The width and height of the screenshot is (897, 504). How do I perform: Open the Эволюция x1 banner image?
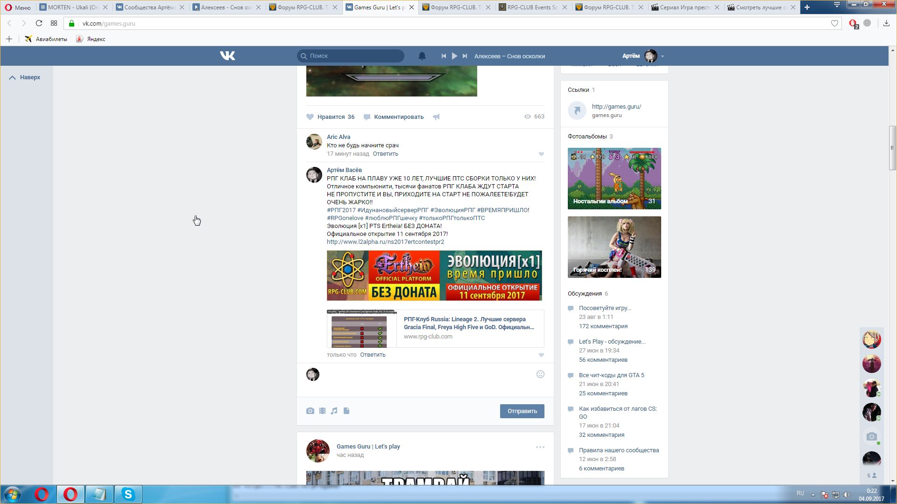(434, 276)
